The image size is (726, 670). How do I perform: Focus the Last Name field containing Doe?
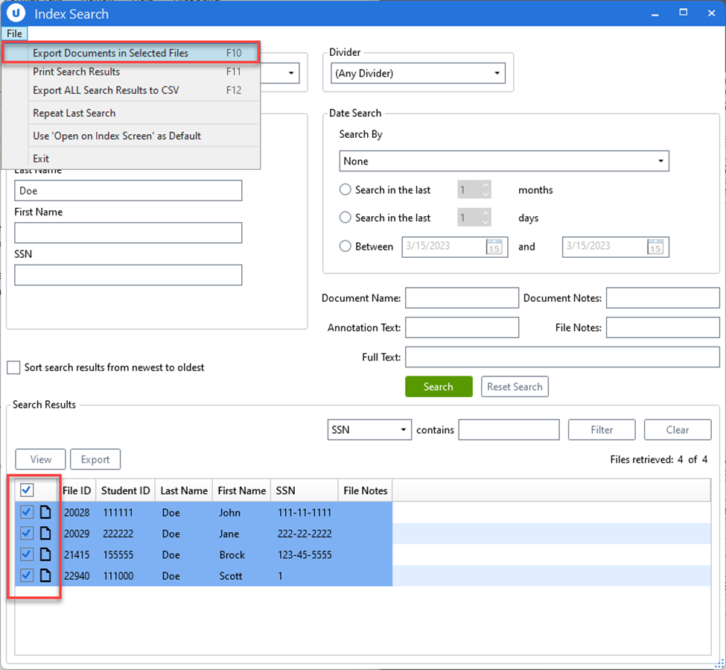128,191
